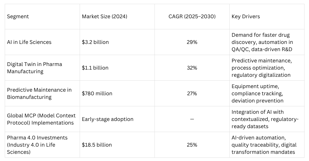Screen dimensions: 309x161
Task: Select the $3.2 billion market size cell
Action: point(95,42)
